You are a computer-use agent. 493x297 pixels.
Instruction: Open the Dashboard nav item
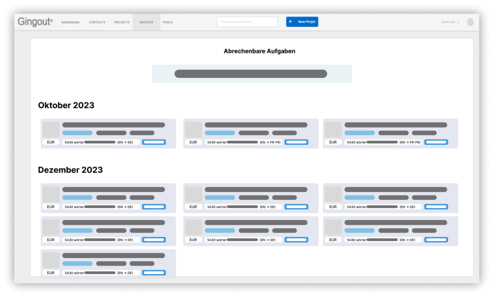[70, 22]
